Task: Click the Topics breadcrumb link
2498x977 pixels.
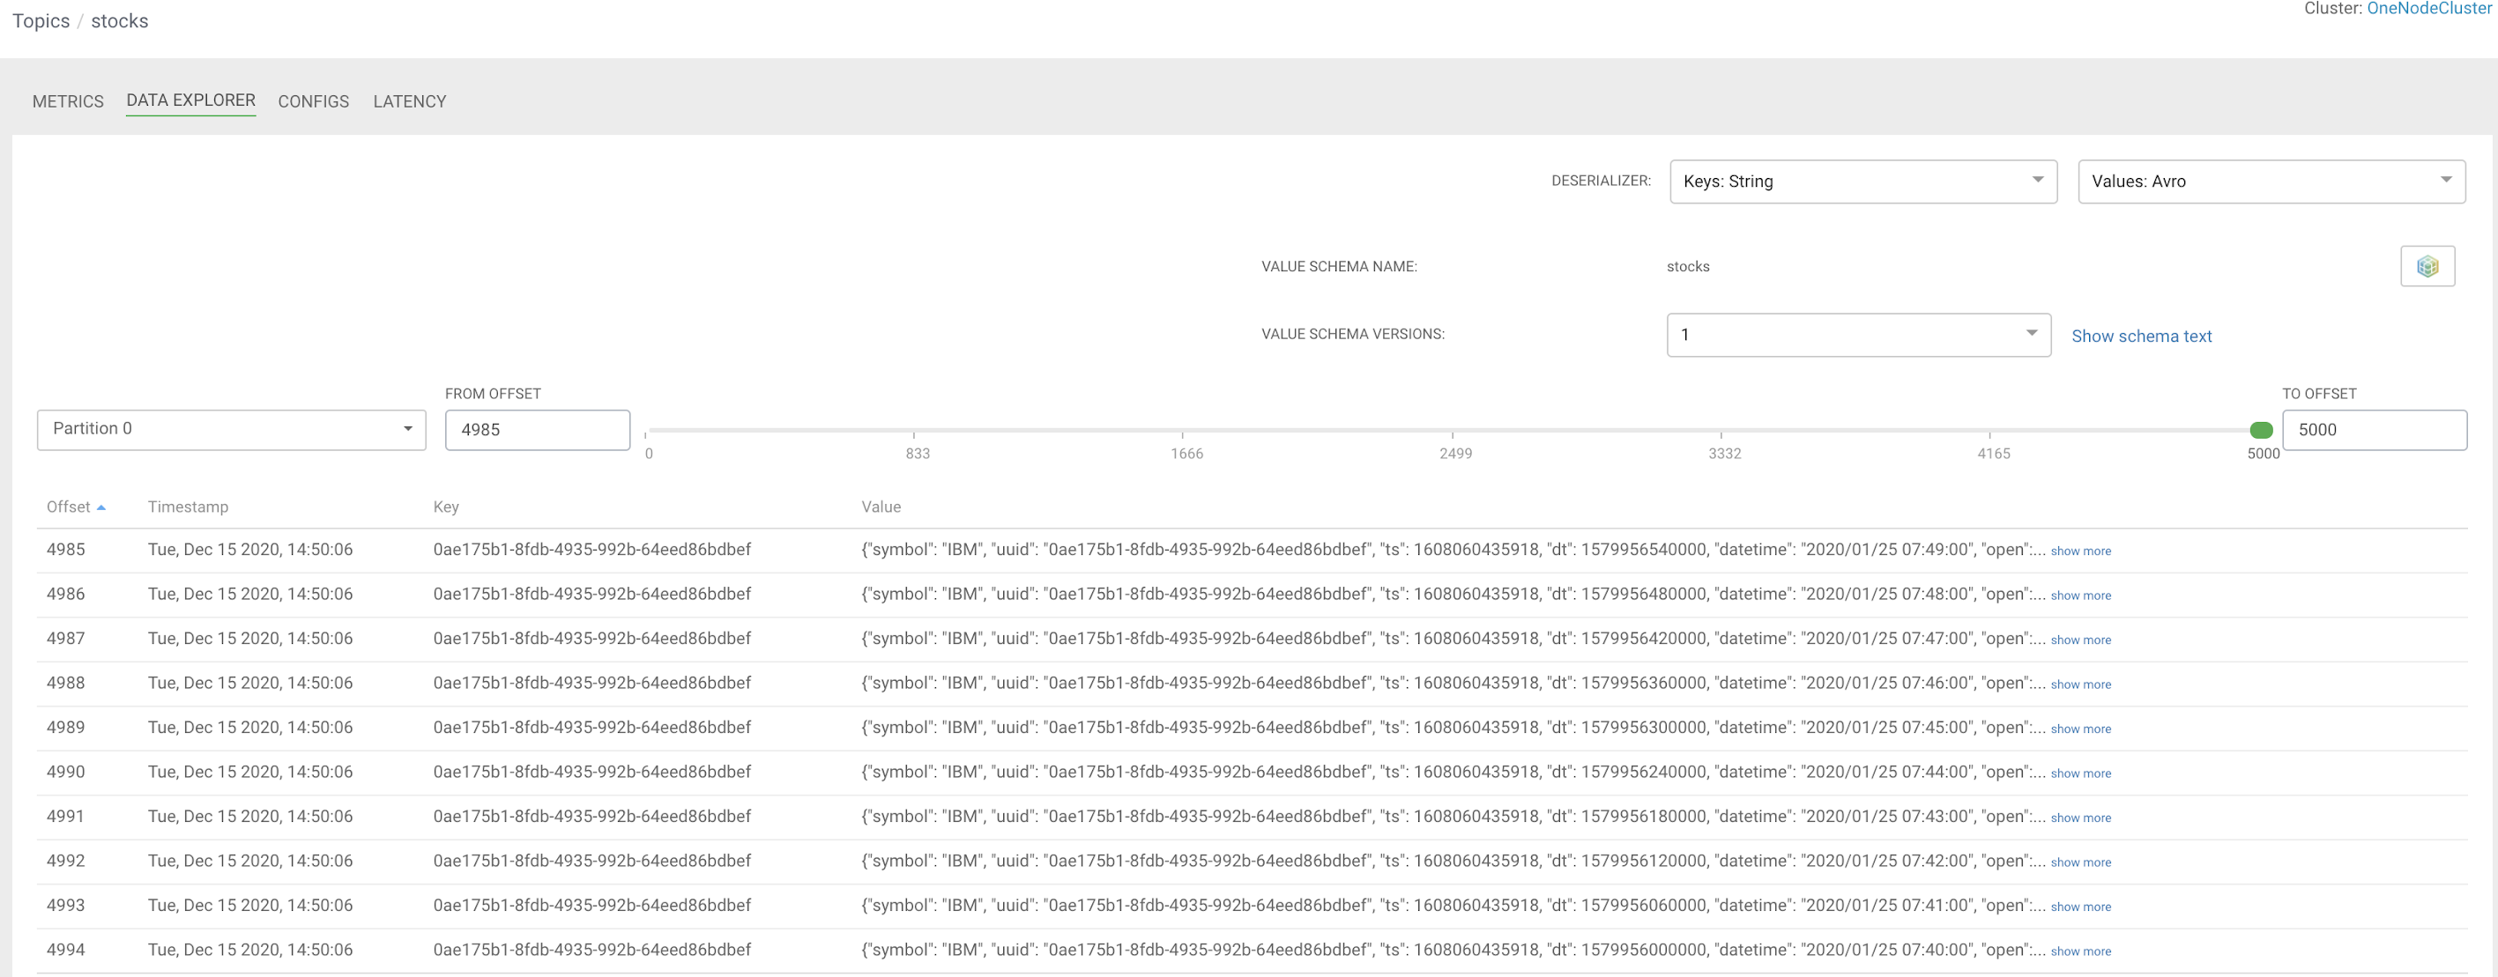Action: (x=41, y=21)
